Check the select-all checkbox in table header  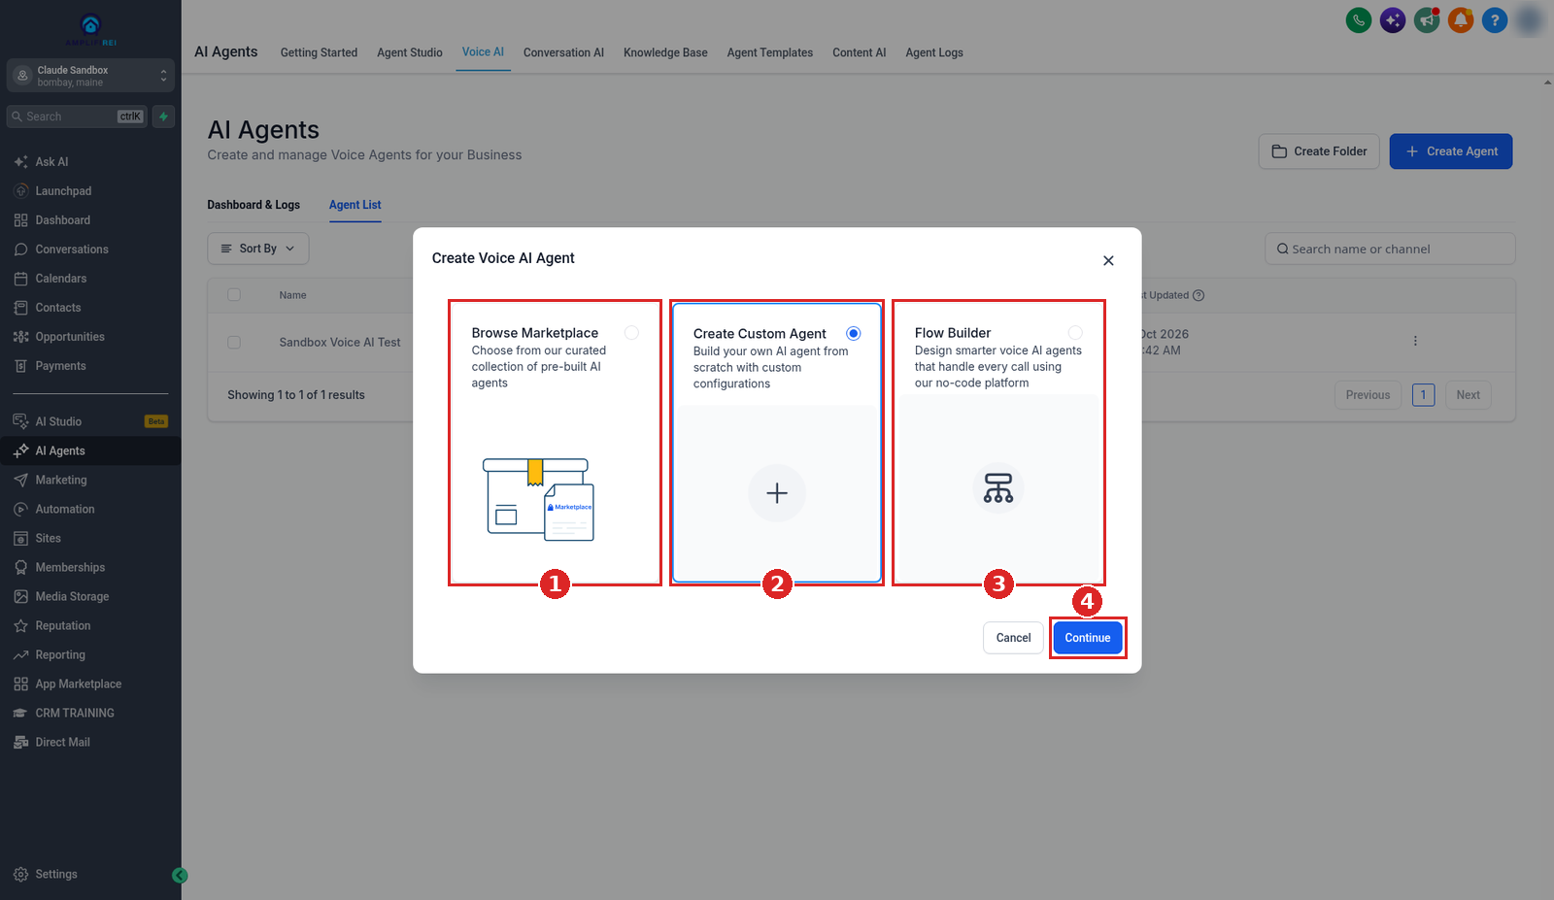(x=234, y=294)
